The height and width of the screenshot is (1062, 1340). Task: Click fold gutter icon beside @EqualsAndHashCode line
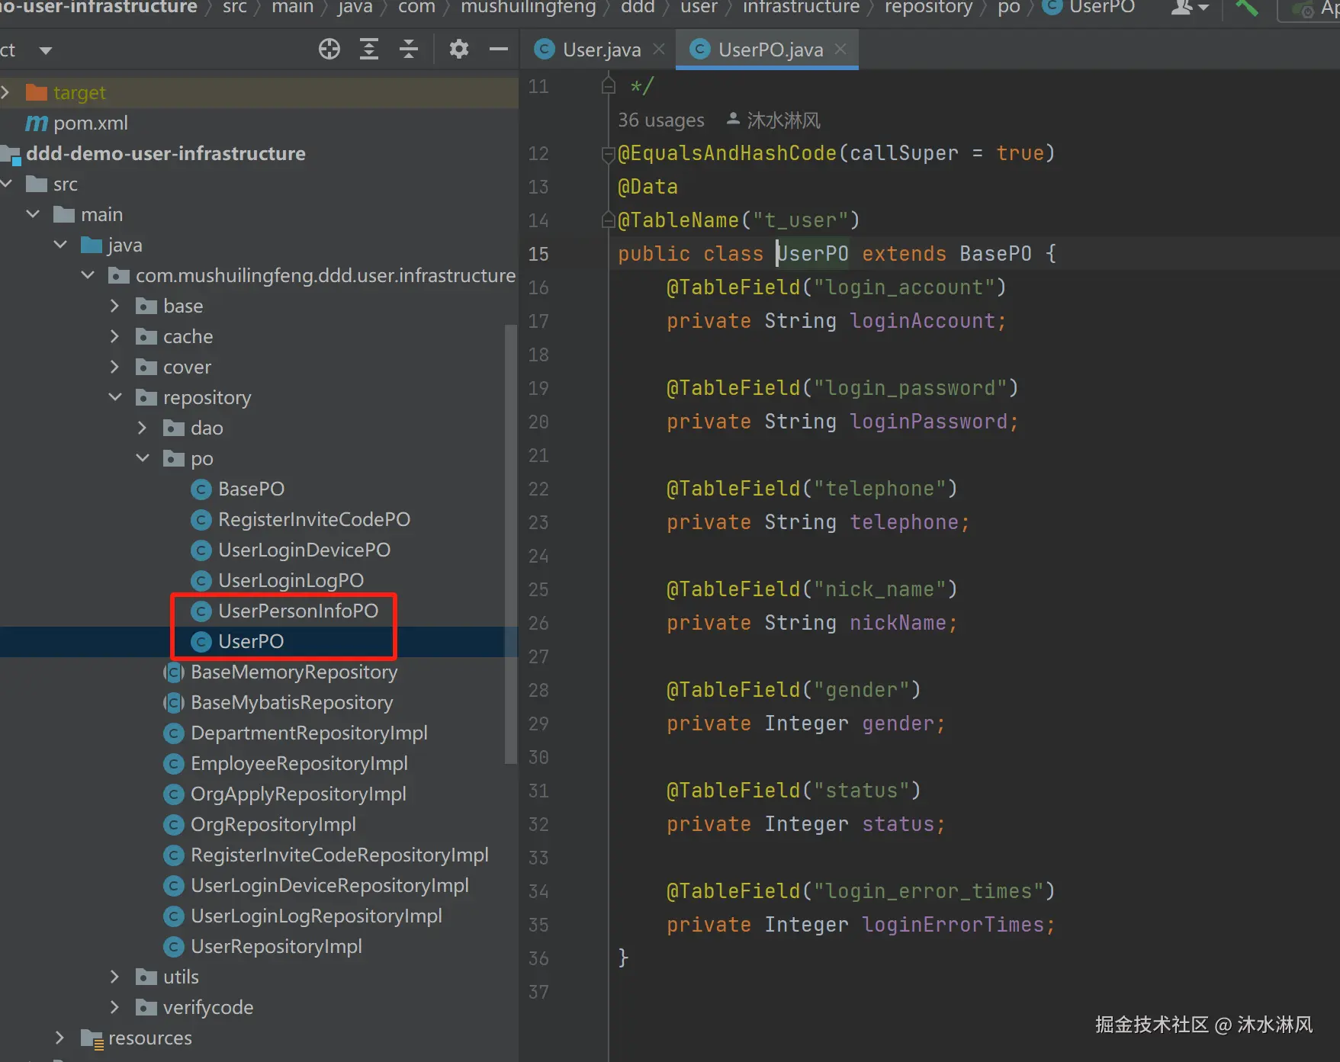(x=608, y=154)
